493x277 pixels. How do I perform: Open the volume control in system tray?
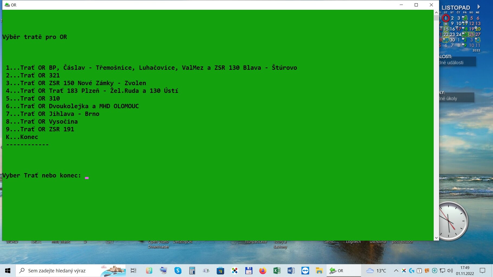tap(450, 271)
